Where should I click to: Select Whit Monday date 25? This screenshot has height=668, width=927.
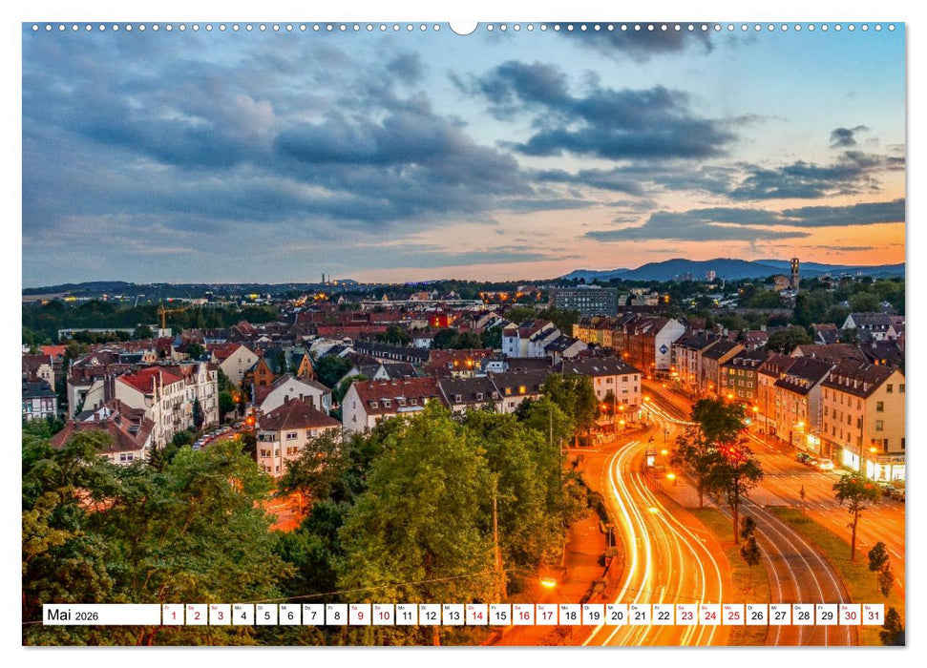731,618
